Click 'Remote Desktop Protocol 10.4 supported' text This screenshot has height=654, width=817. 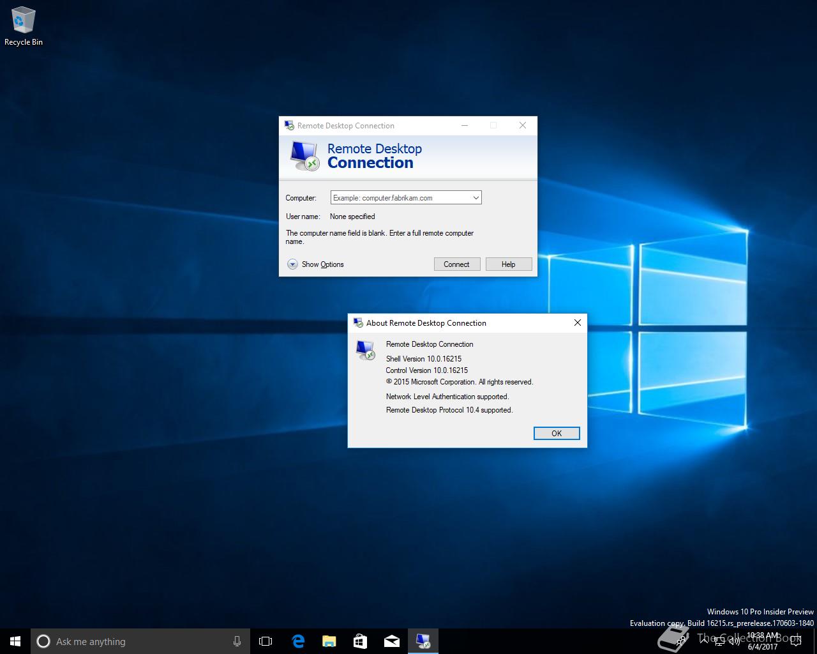coord(449,410)
